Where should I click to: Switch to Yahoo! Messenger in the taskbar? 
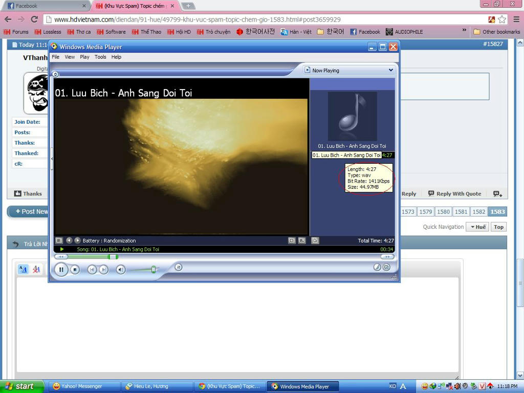click(84, 386)
